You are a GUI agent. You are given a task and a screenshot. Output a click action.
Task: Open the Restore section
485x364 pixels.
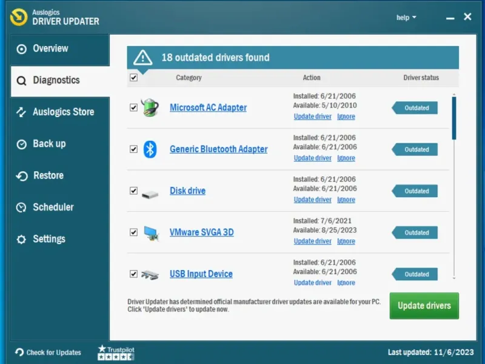pos(60,176)
